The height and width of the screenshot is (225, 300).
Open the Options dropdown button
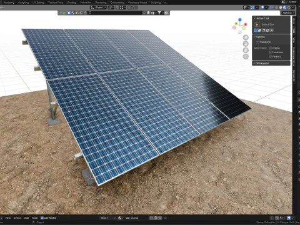288,13
